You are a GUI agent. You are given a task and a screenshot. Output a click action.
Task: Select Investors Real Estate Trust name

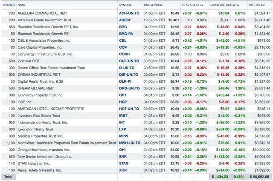(39, 115)
